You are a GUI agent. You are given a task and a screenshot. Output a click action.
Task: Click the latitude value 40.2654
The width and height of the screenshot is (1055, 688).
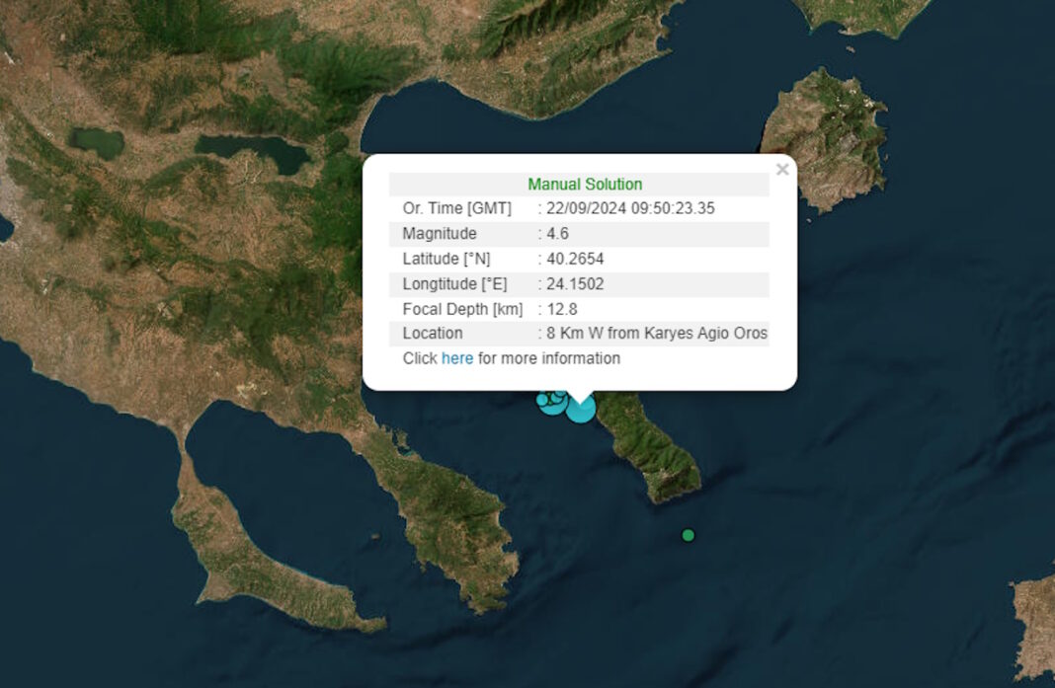(575, 259)
